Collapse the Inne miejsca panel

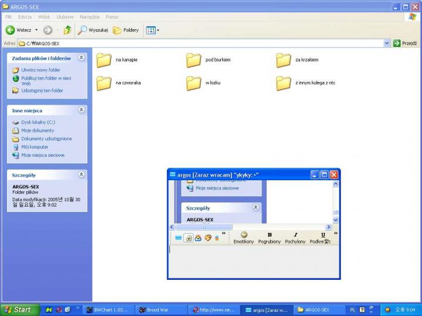click(x=81, y=109)
